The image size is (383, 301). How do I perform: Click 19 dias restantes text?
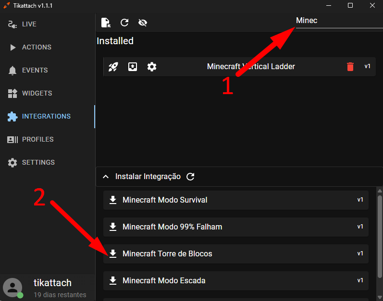click(60, 295)
